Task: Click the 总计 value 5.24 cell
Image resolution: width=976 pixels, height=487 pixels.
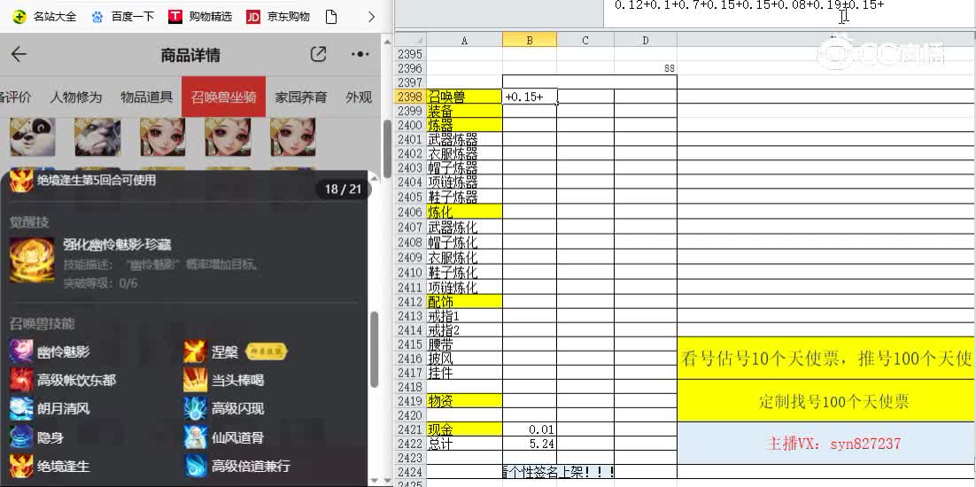Action: tap(530, 444)
